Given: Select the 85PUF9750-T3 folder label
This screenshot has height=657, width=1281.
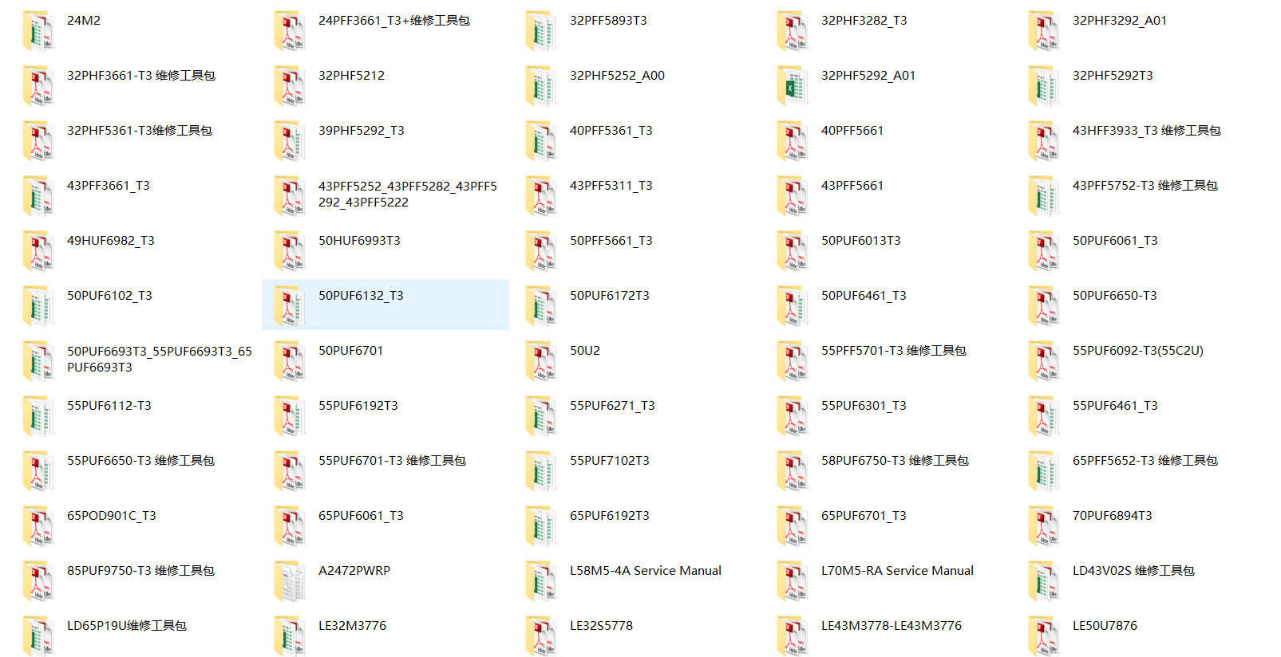Looking at the screenshot, I should pyautogui.click(x=140, y=571).
